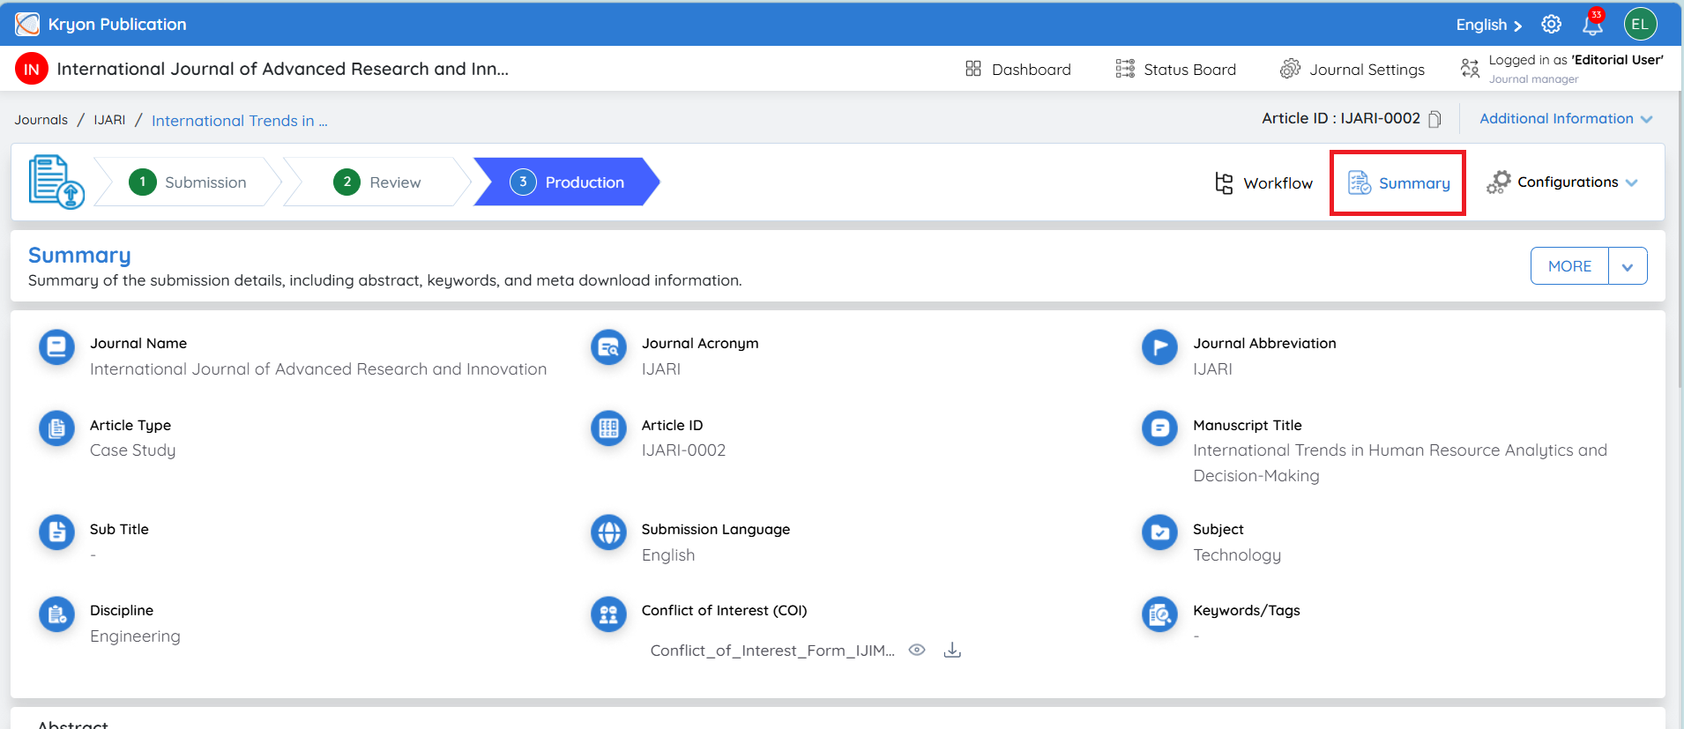Preview COI form with eye icon
Viewport: 1684px width, 729px height.
pos(917,650)
